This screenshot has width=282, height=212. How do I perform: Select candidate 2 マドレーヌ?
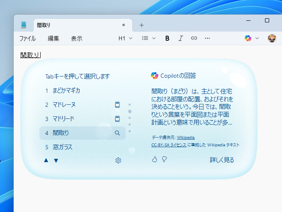click(83, 105)
